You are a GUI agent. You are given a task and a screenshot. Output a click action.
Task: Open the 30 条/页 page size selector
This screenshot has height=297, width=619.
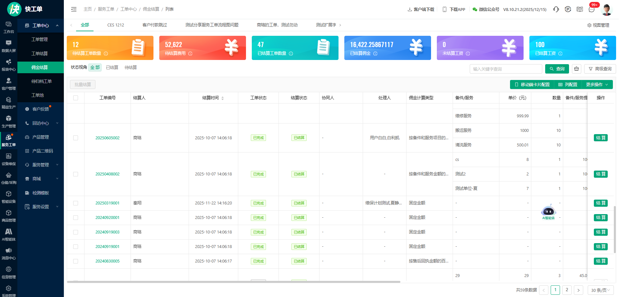click(600, 290)
